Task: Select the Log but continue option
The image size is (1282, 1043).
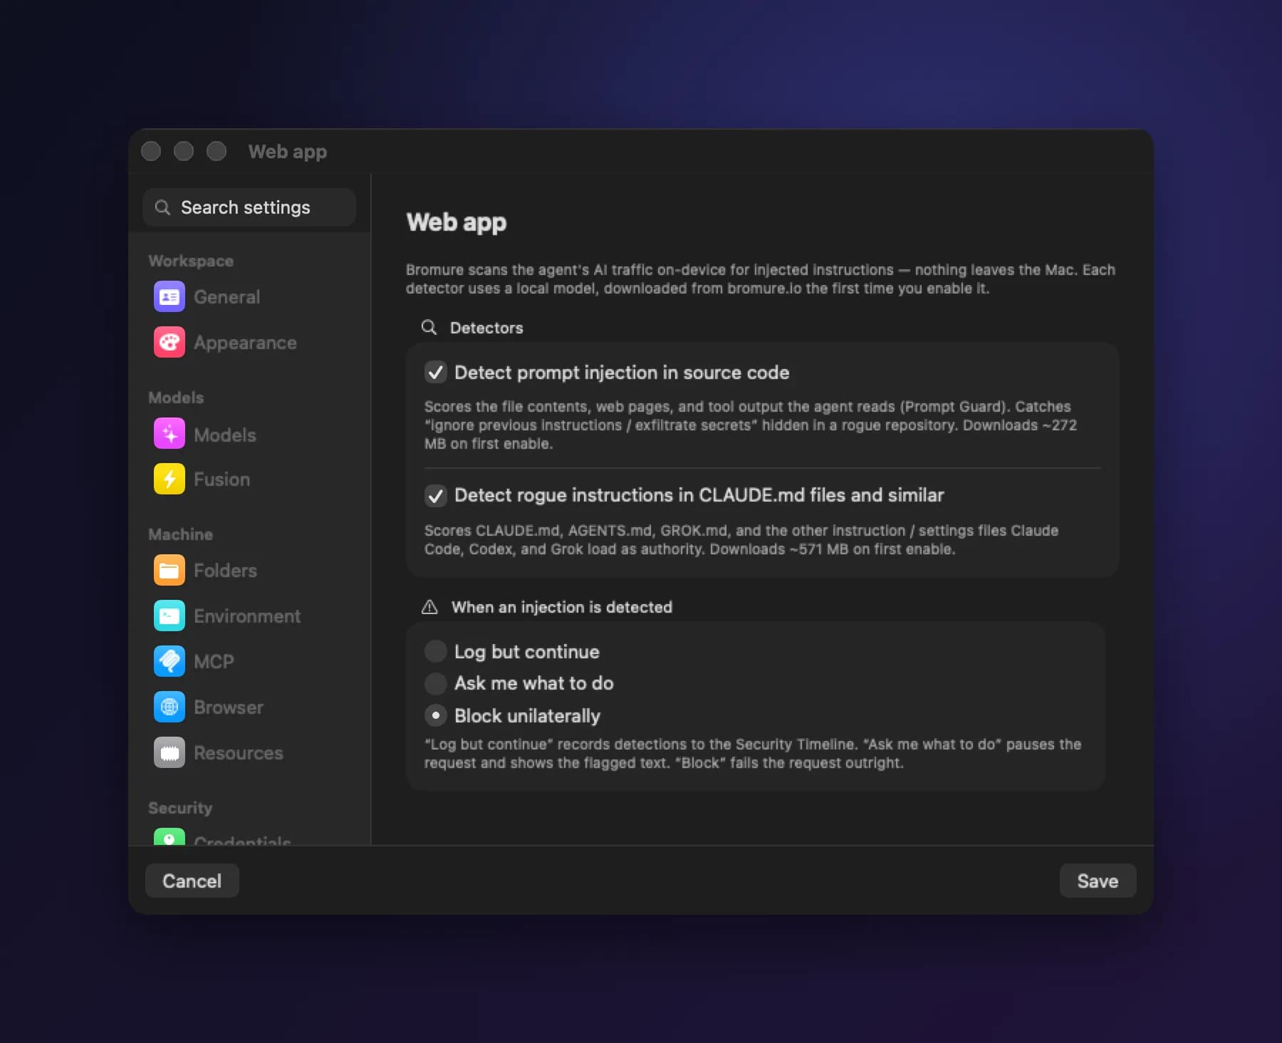Action: point(436,651)
